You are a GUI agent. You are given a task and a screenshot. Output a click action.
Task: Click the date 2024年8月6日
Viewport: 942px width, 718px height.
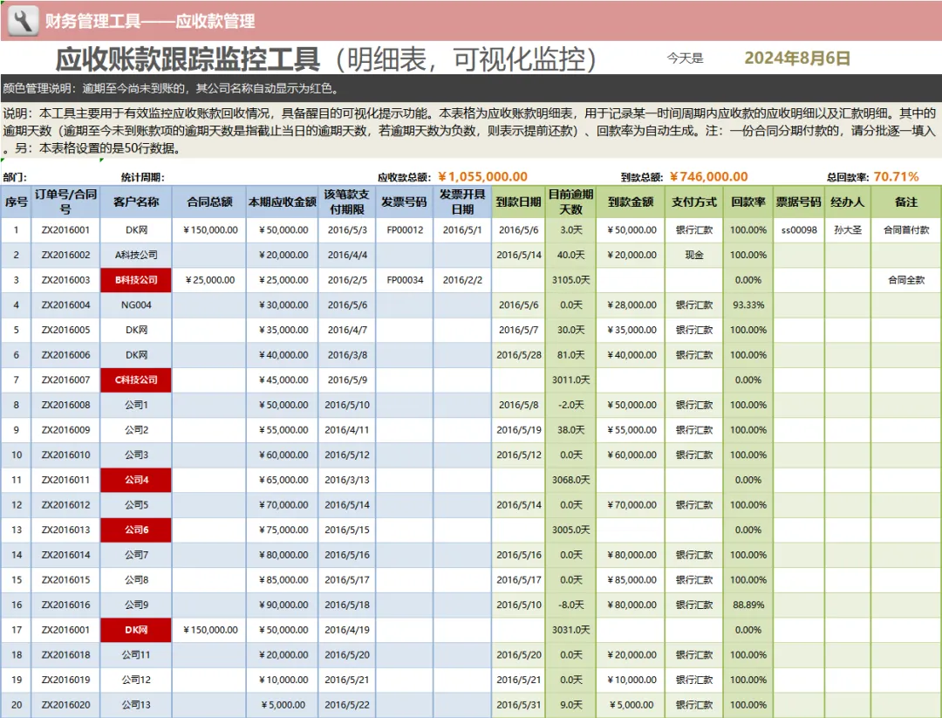tap(797, 58)
